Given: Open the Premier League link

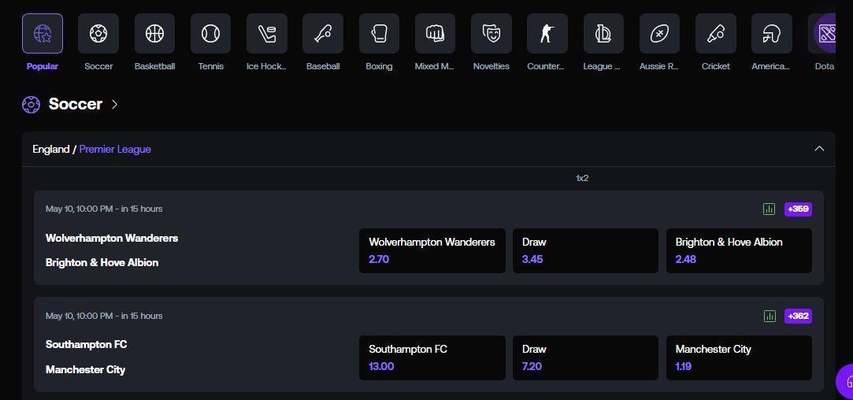Looking at the screenshot, I should [115, 149].
